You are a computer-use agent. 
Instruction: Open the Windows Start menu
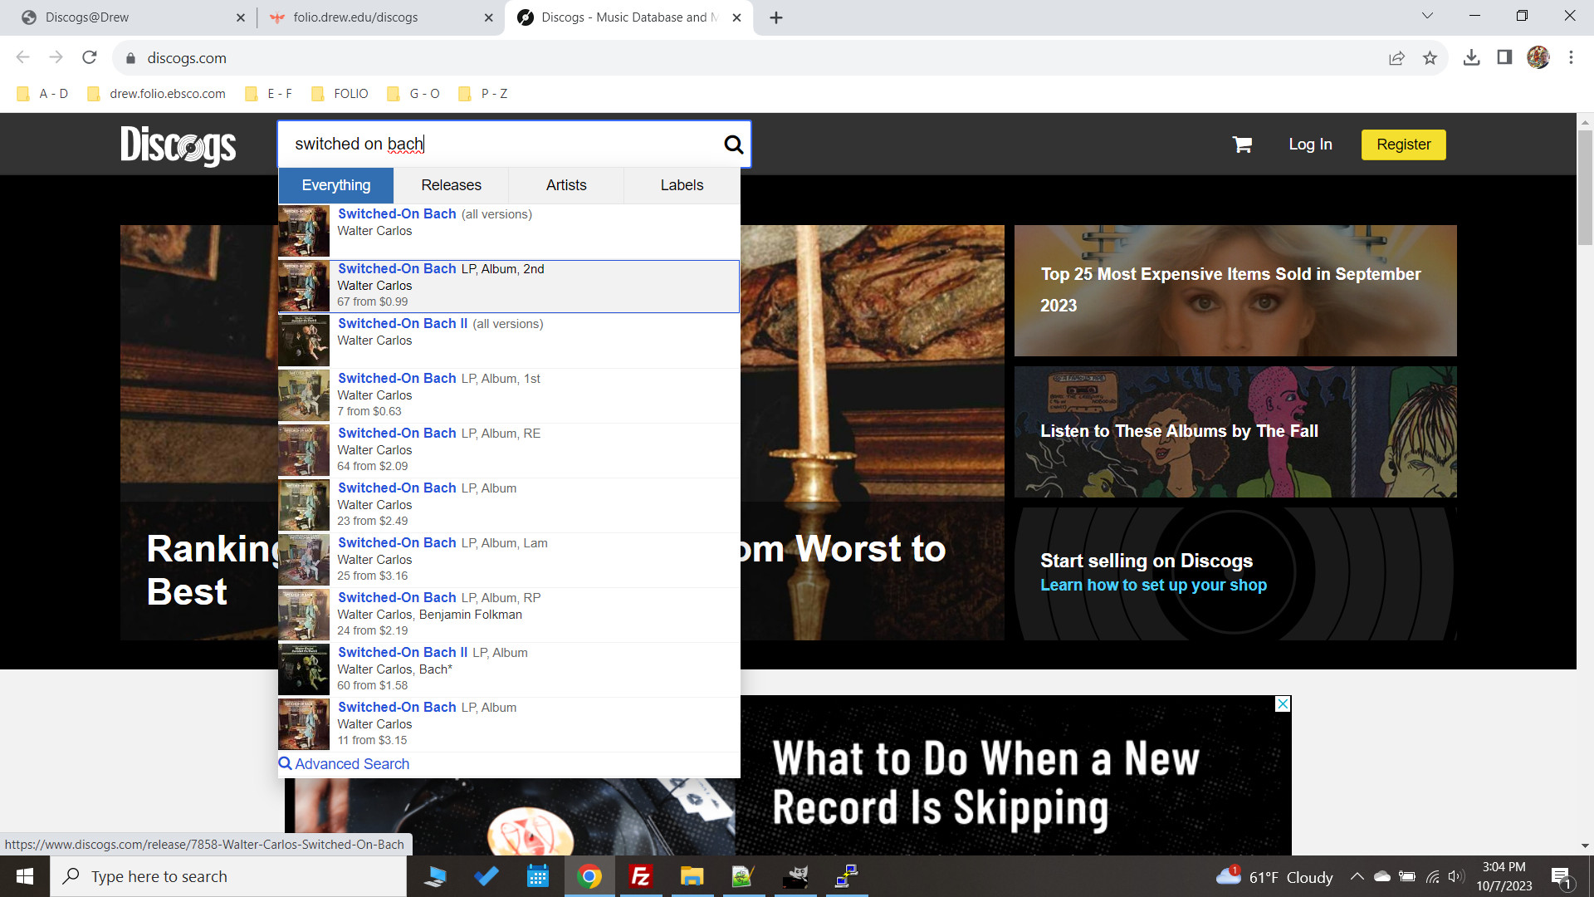click(25, 876)
